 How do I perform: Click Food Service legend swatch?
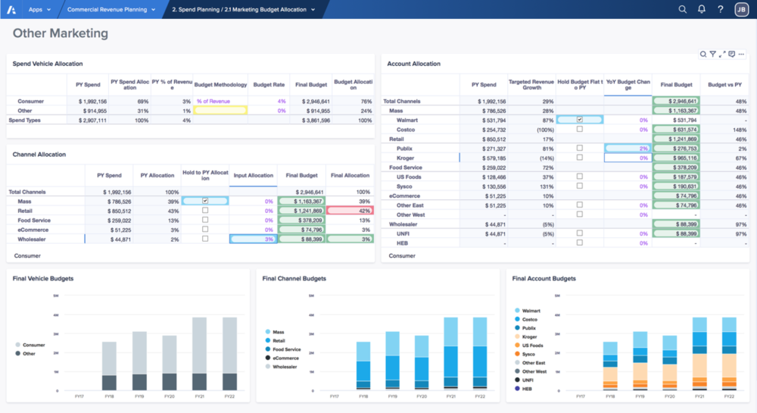click(x=267, y=349)
